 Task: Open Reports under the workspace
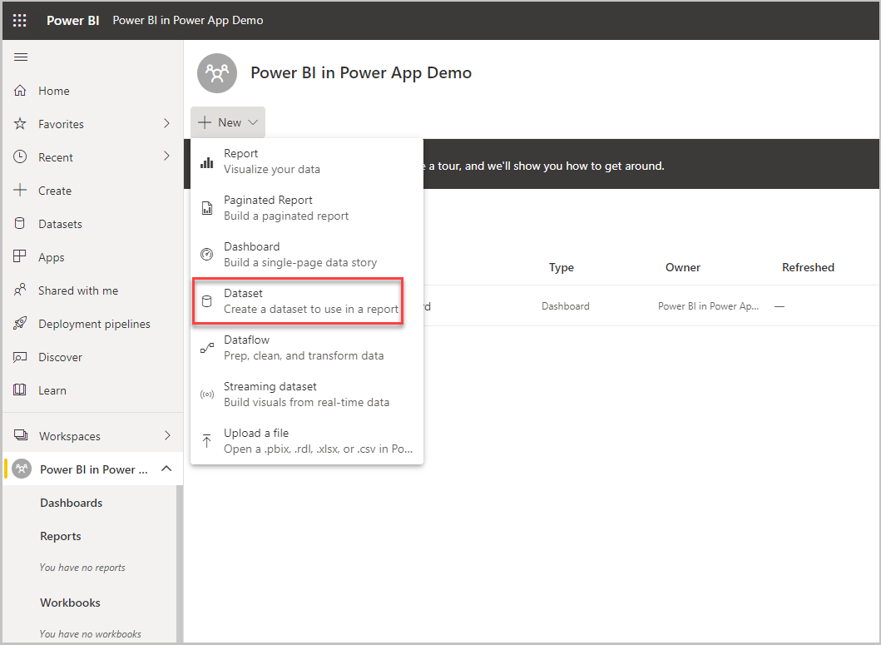tap(61, 536)
